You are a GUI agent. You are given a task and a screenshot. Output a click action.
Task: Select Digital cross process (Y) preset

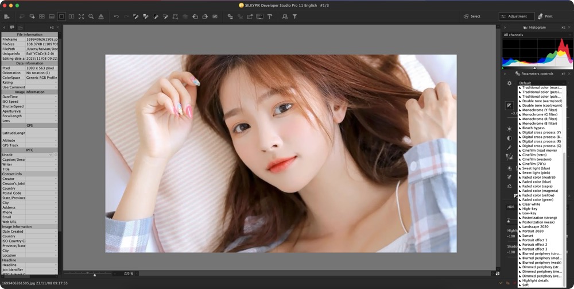(x=540, y=133)
